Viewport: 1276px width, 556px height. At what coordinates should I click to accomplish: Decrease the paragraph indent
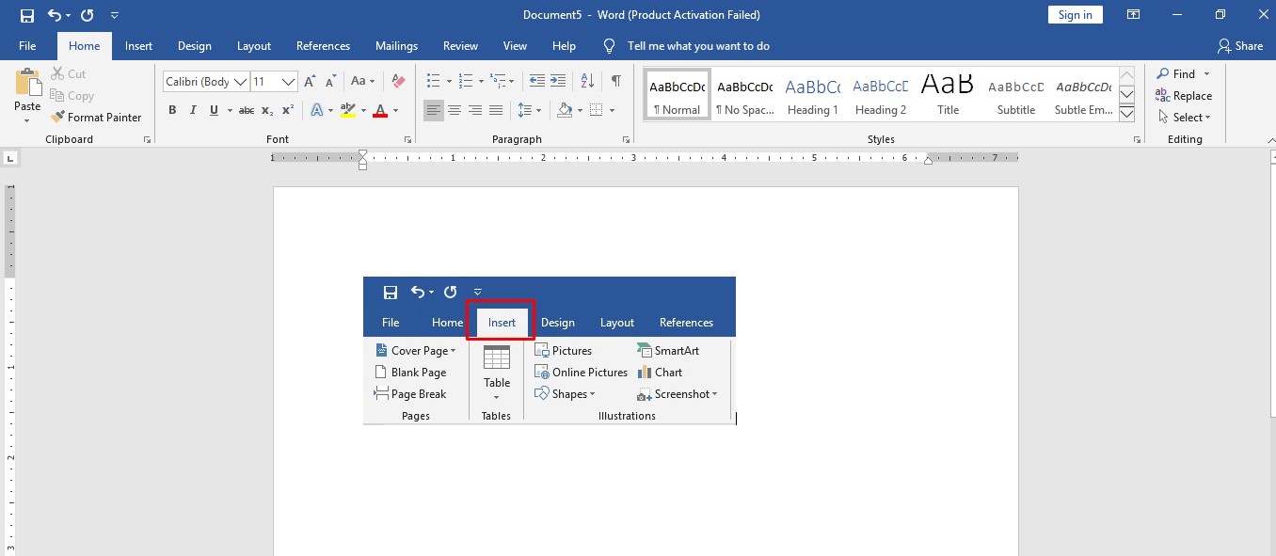click(x=537, y=82)
